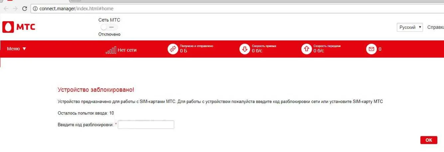Click the 'Осталось попыток ввода: 10' text
Viewport: 444px width, 152px height.
click(86, 113)
